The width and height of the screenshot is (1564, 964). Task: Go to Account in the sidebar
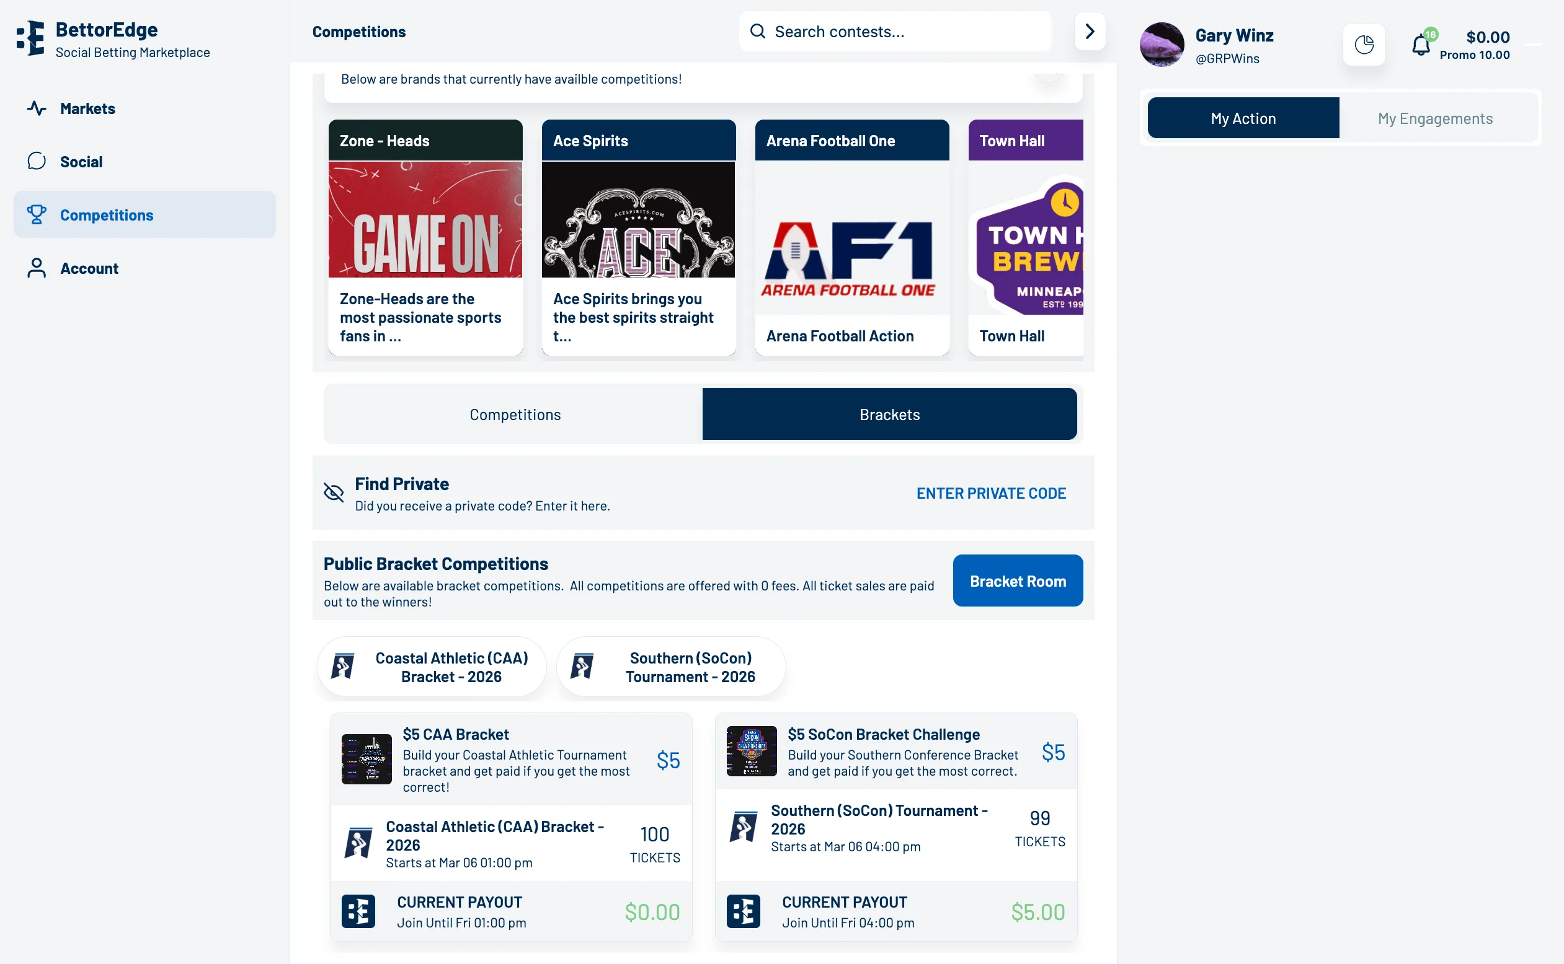coord(144,268)
